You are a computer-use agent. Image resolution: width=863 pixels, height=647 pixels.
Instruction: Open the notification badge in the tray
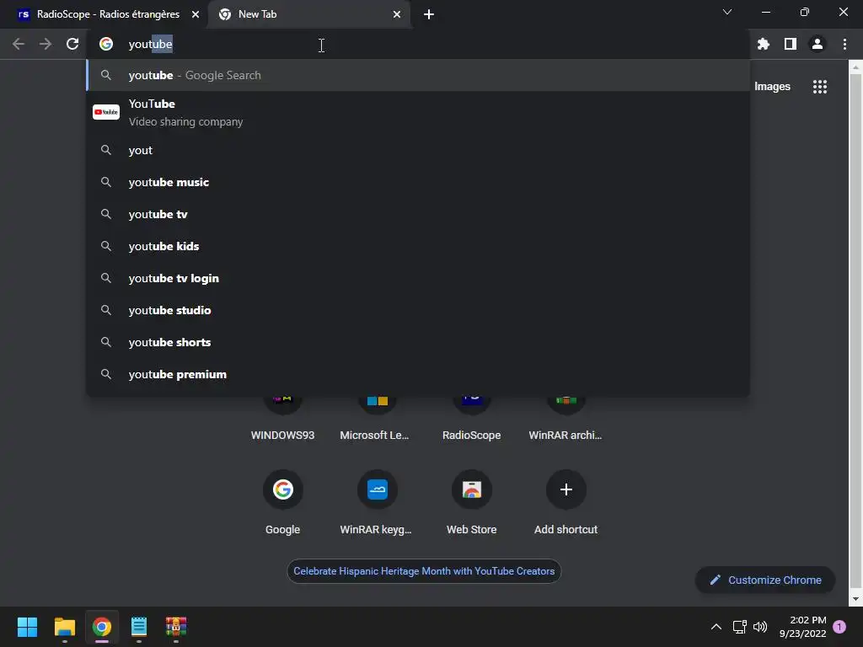[x=839, y=627]
